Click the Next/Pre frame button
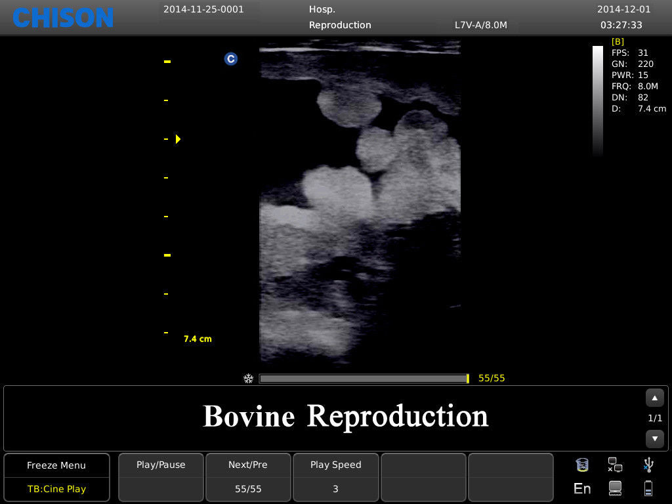 [248, 476]
